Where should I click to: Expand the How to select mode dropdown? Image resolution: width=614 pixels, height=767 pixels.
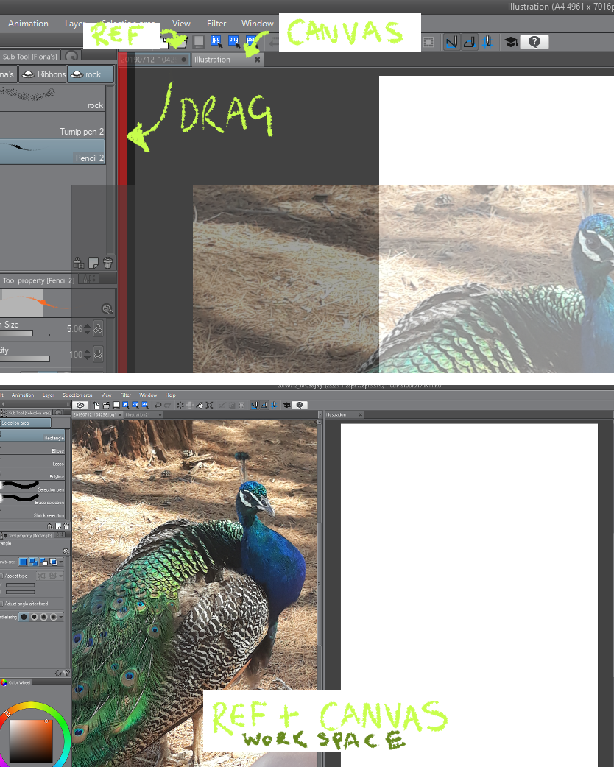60,562
